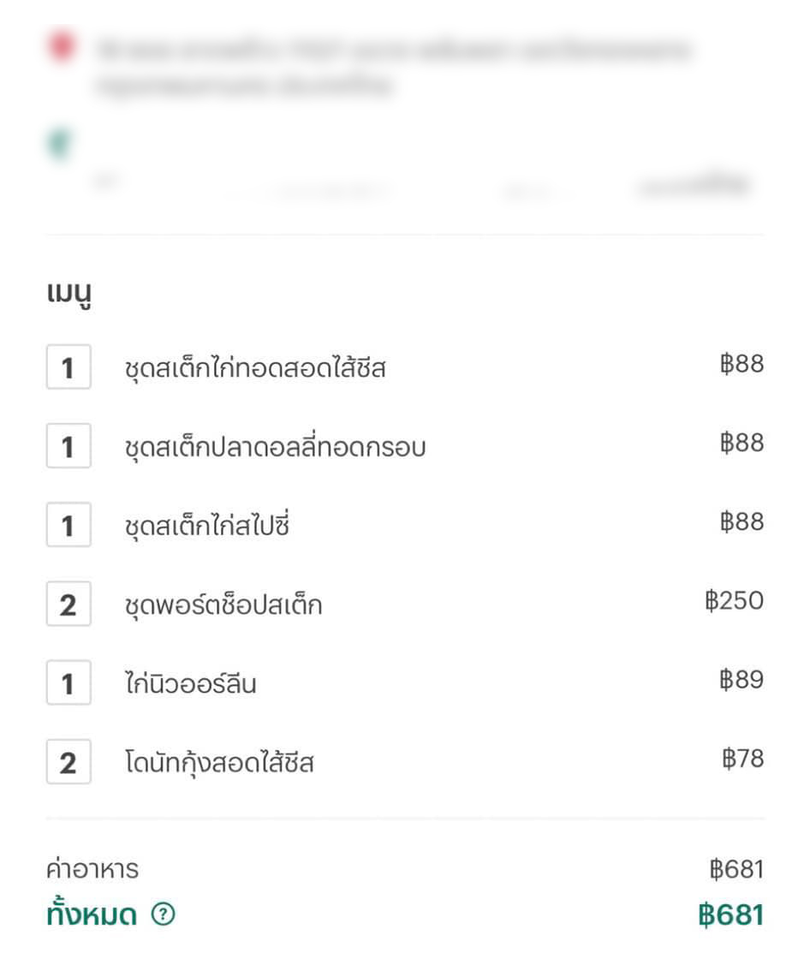Tap the ค่าอาหาร food cost label
Image resolution: width=810 pixels, height=959 pixels.
pyautogui.click(x=92, y=870)
